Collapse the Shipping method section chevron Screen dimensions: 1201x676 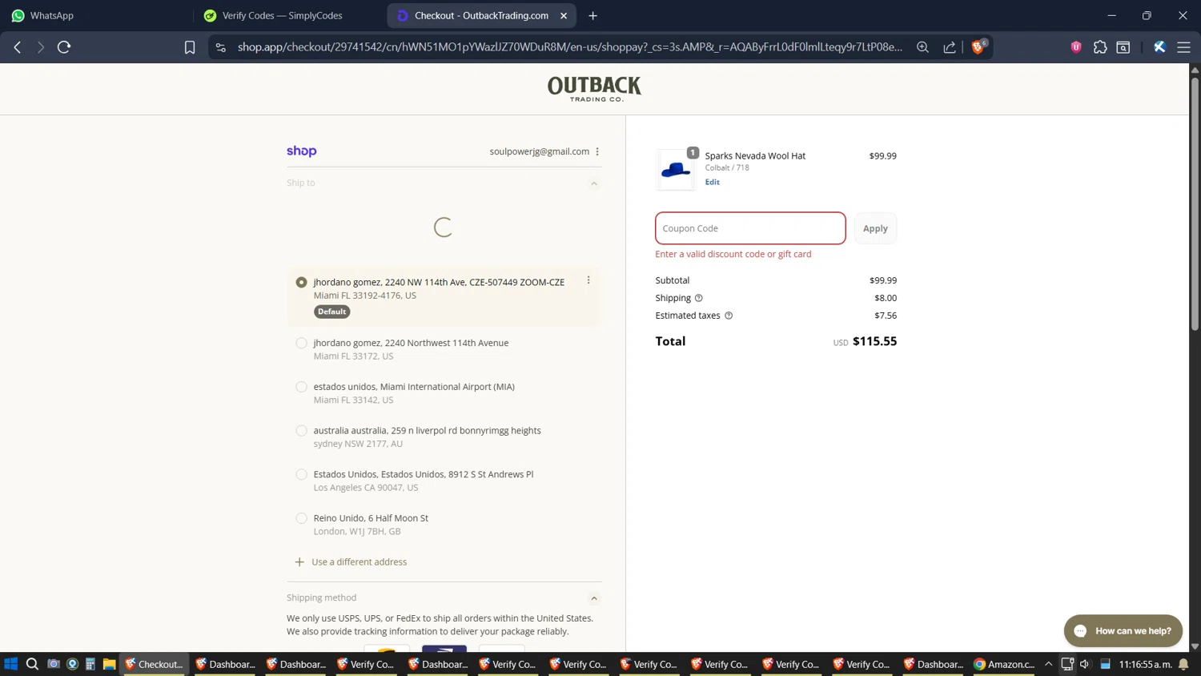tap(594, 598)
